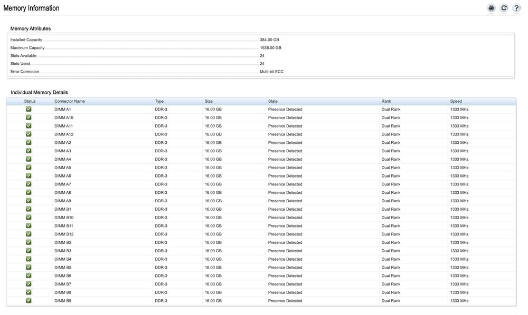This screenshot has width=528, height=315.
Task: Open the help question mark icon
Action: (x=516, y=8)
